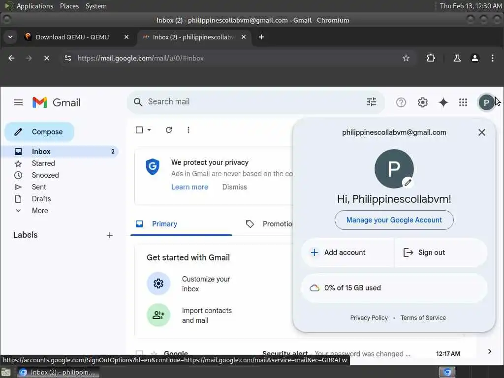Create a new label with plus icon
The width and height of the screenshot is (504, 378).
pos(110,235)
